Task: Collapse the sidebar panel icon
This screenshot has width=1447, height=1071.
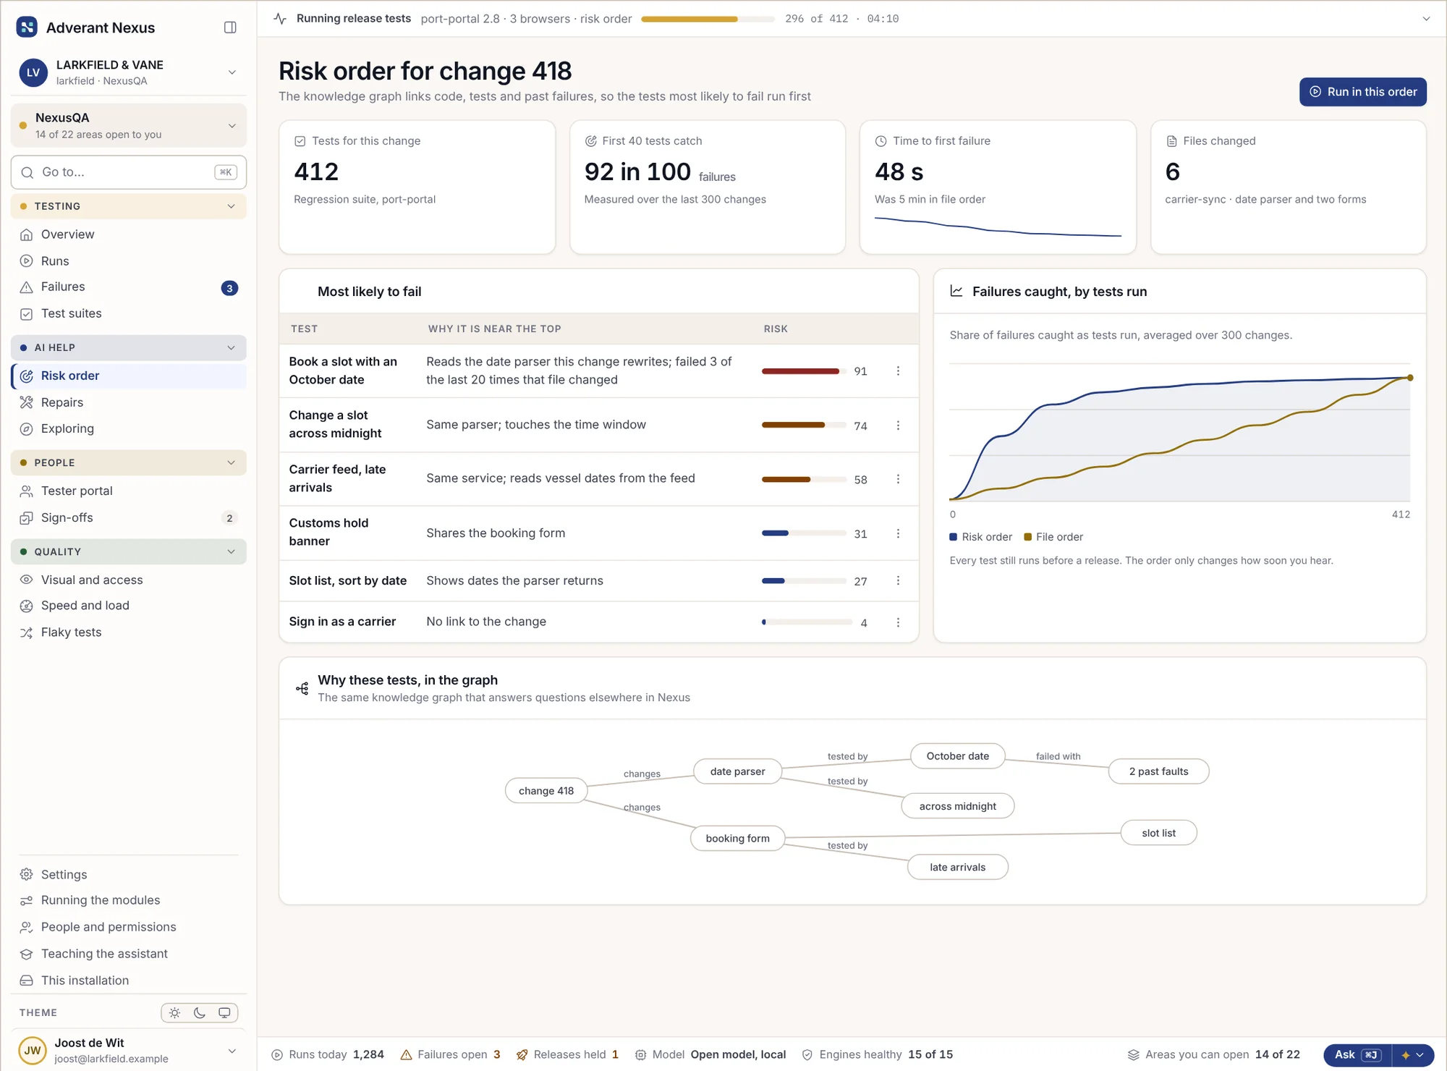Action: click(230, 27)
